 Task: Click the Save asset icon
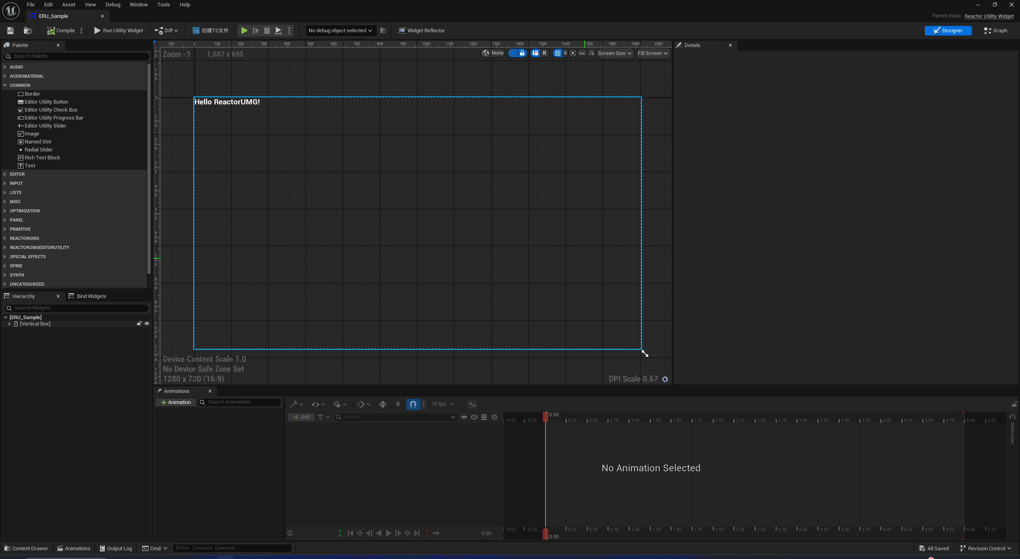(10, 31)
